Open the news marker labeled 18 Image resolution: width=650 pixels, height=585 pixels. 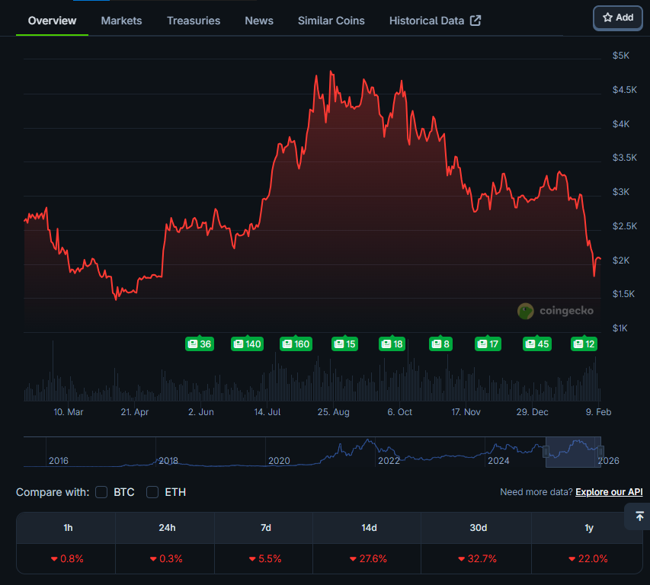(x=392, y=344)
